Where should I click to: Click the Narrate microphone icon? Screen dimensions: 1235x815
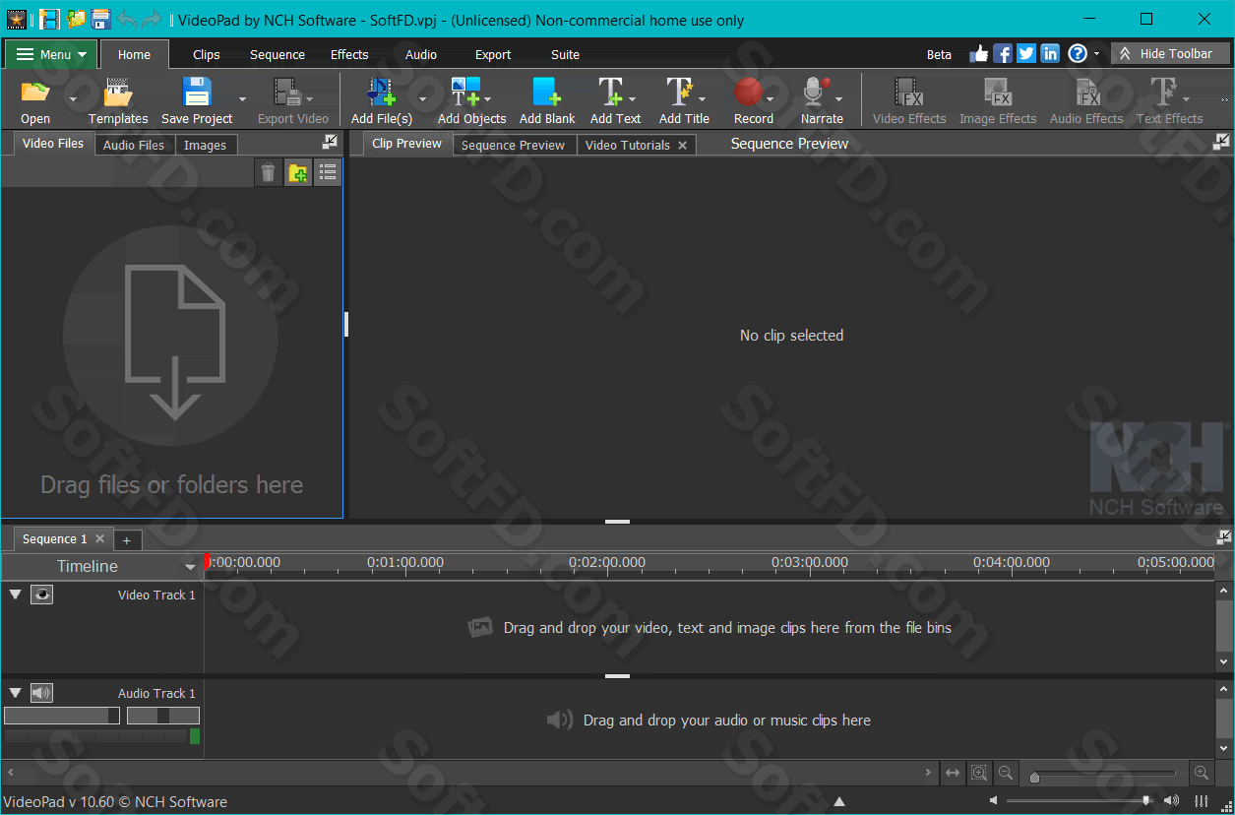817,93
